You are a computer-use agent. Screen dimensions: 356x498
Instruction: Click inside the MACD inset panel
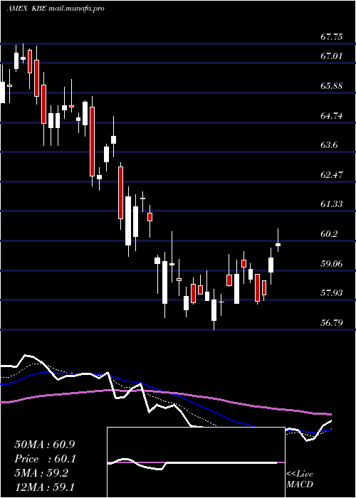point(196,462)
